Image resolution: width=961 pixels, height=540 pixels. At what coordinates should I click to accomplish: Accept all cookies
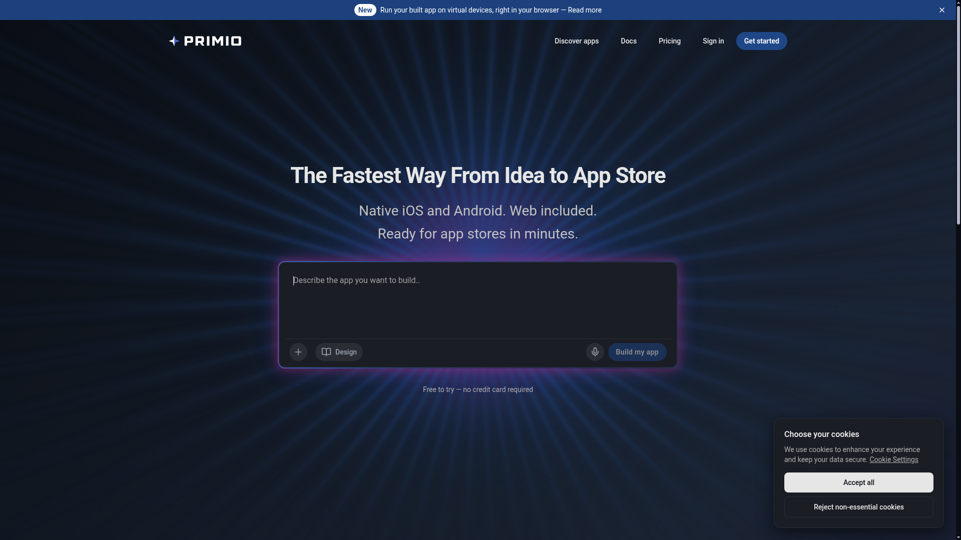[859, 482]
